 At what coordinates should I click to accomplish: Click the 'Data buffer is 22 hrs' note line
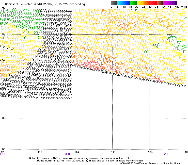pos(89,161)
